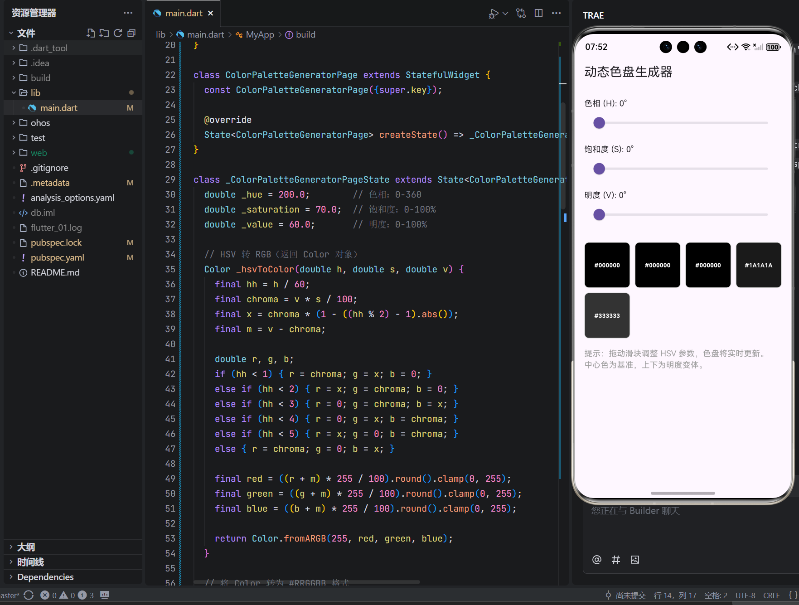Open flutter_01.log file
The height and width of the screenshot is (605, 799).
(x=73, y=227)
